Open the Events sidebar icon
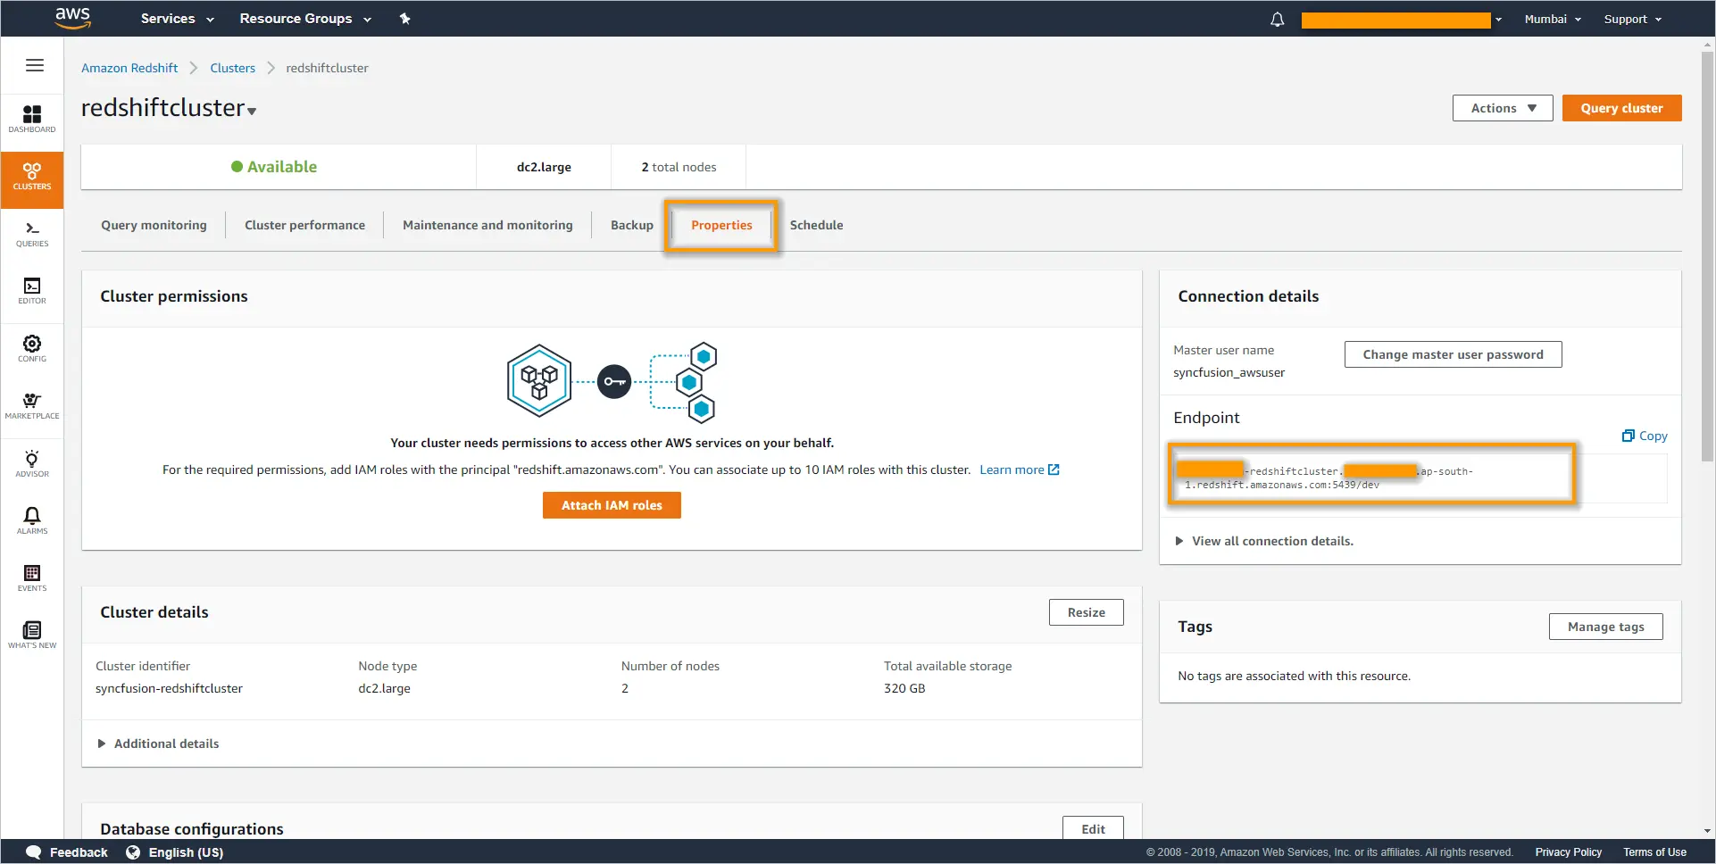 [32, 577]
